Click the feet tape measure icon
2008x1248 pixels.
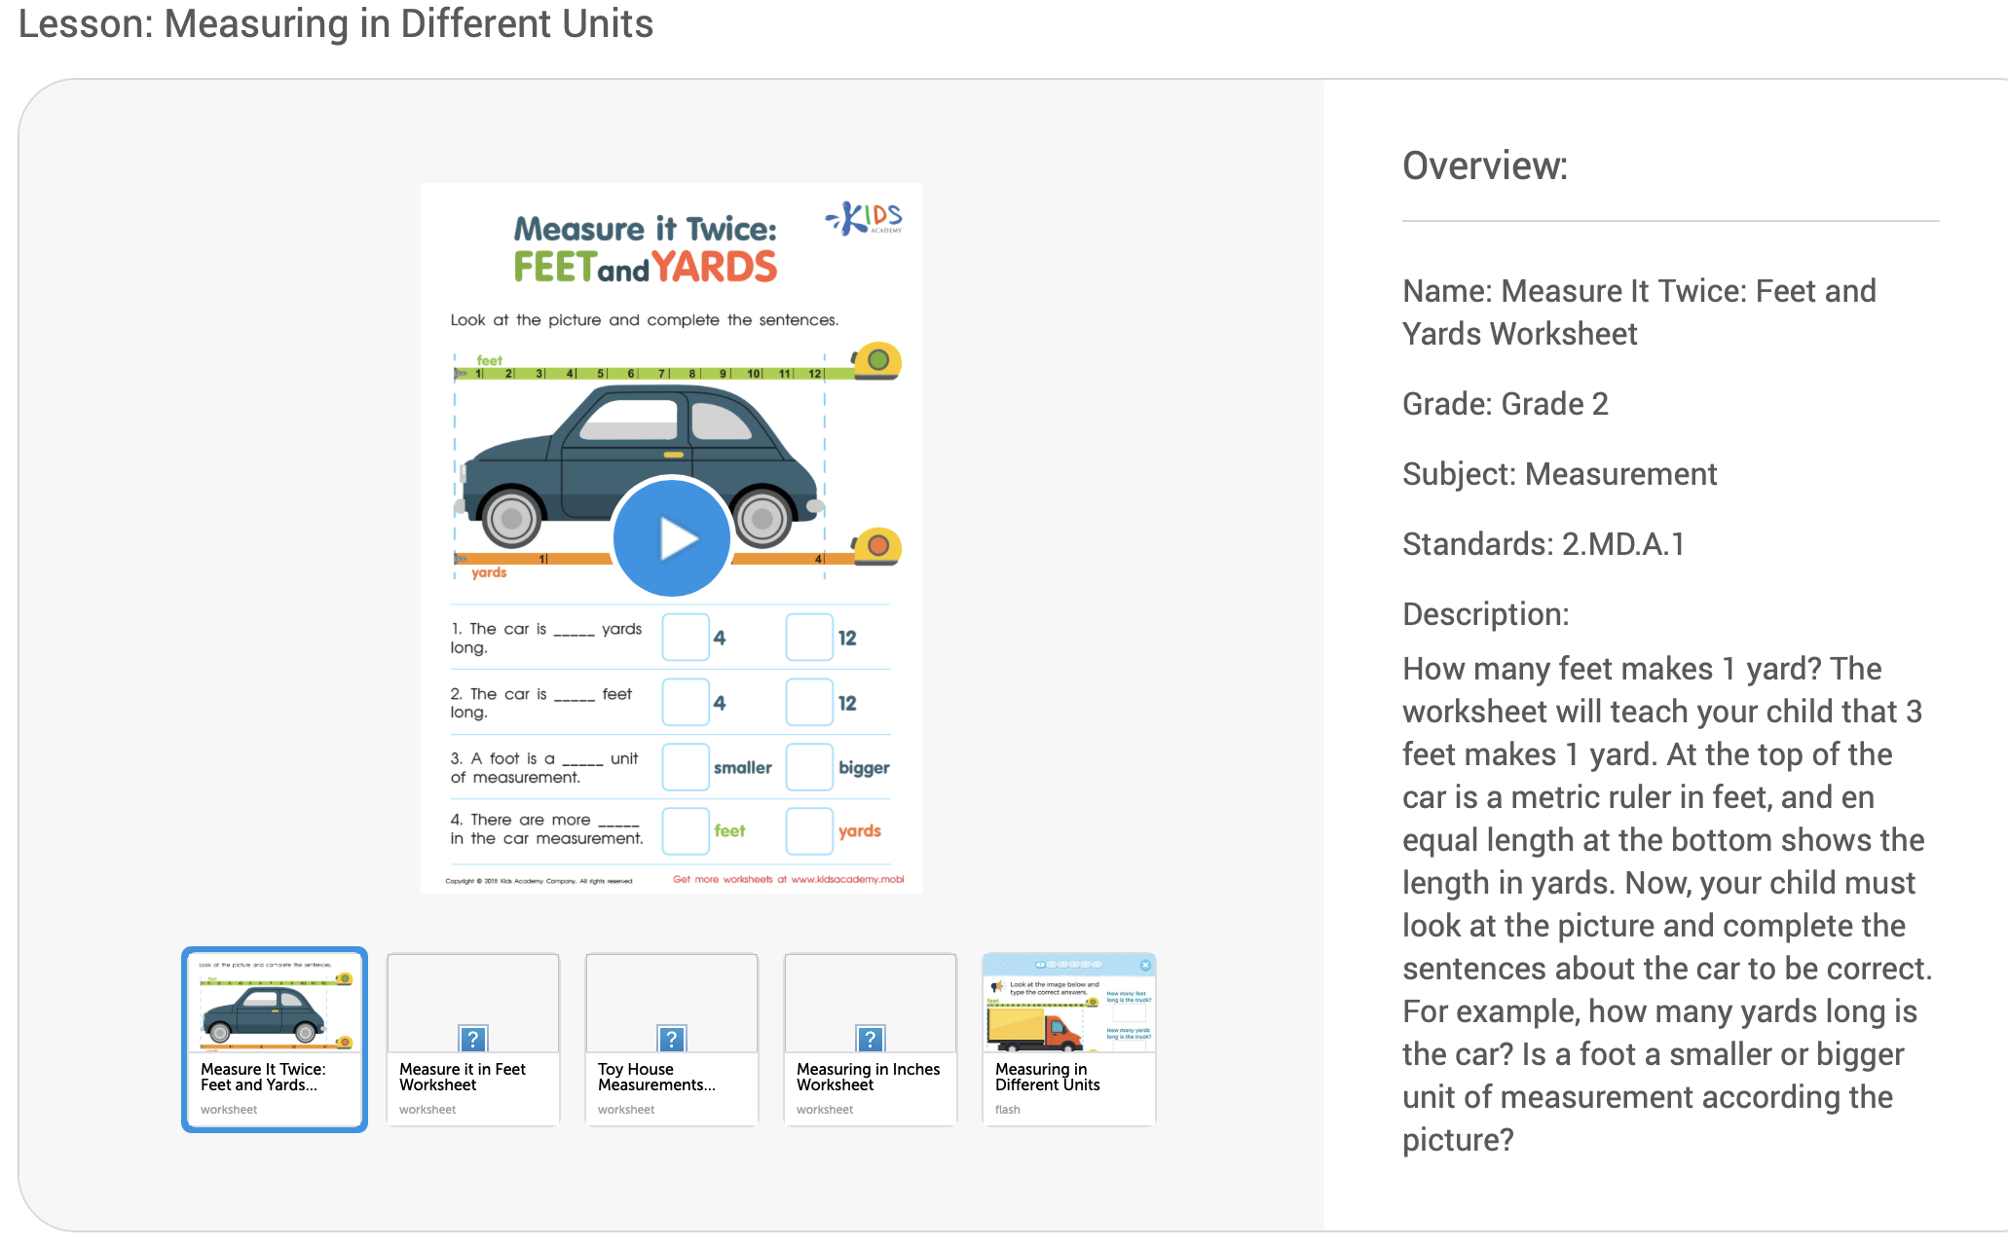click(877, 361)
